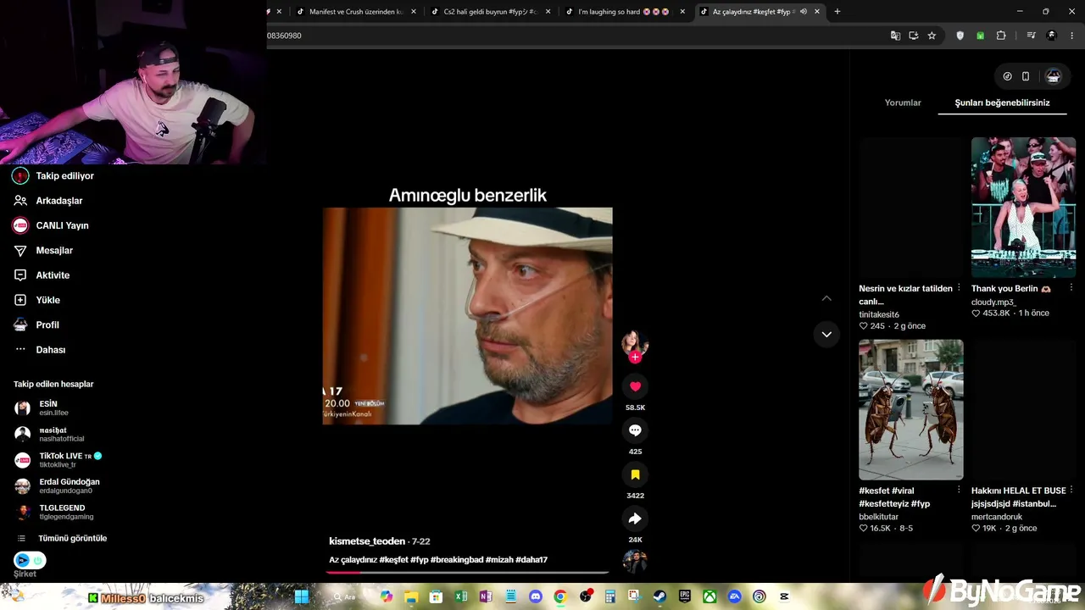Bookmark the video with the yellow save icon
1085x610 pixels.
click(635, 474)
